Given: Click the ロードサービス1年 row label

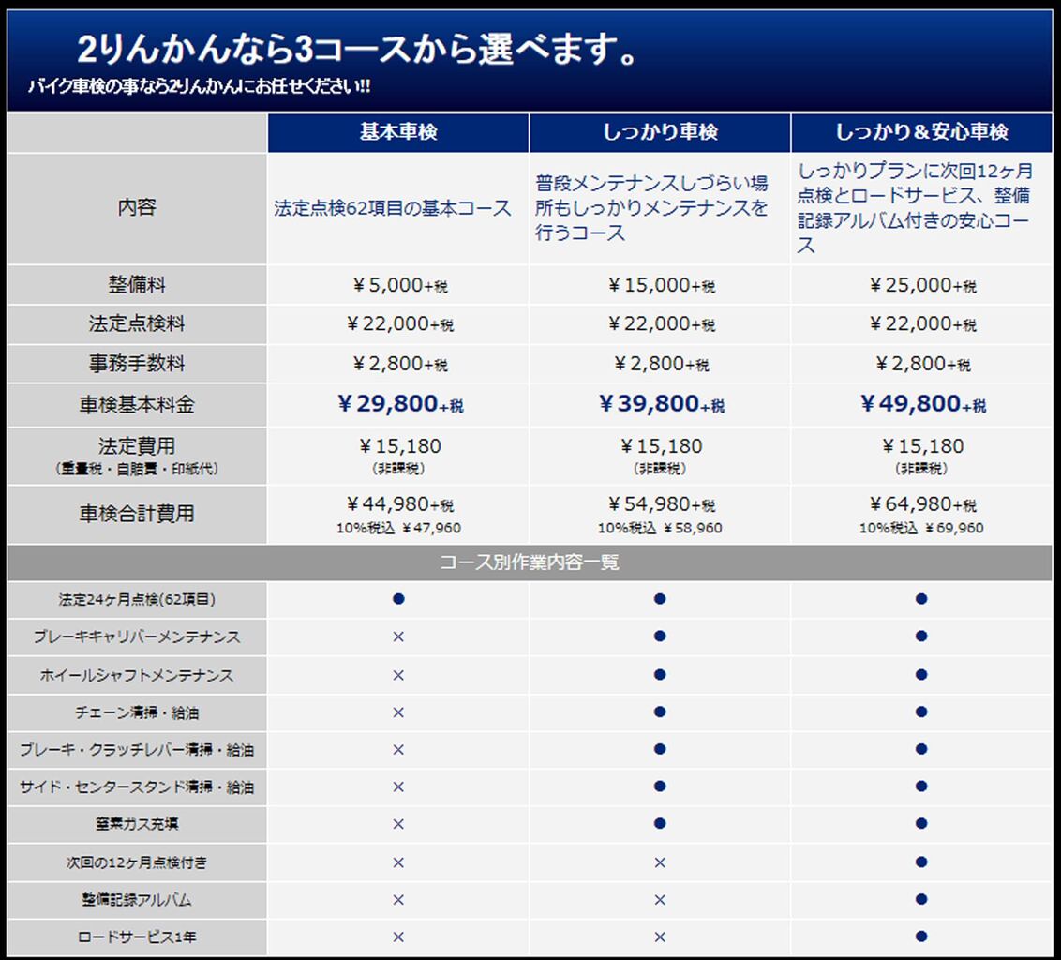Looking at the screenshot, I should pyautogui.click(x=137, y=937).
